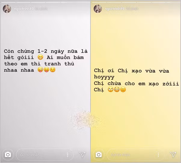Click the rolling-eyes emoji after the last "Chị"

(111, 89)
